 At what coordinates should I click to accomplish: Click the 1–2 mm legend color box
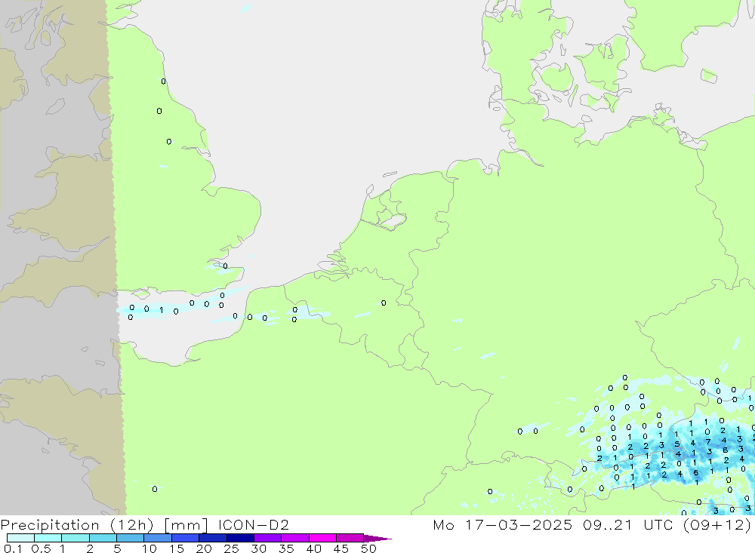click(x=75, y=538)
